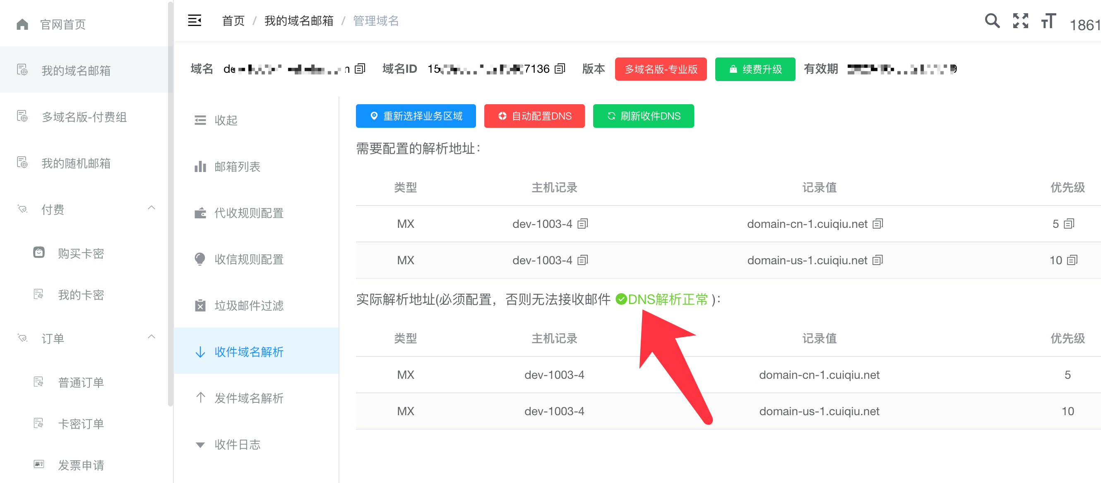Switch to 邮箱列表 tab
The image size is (1101, 483).
pyautogui.click(x=257, y=167)
